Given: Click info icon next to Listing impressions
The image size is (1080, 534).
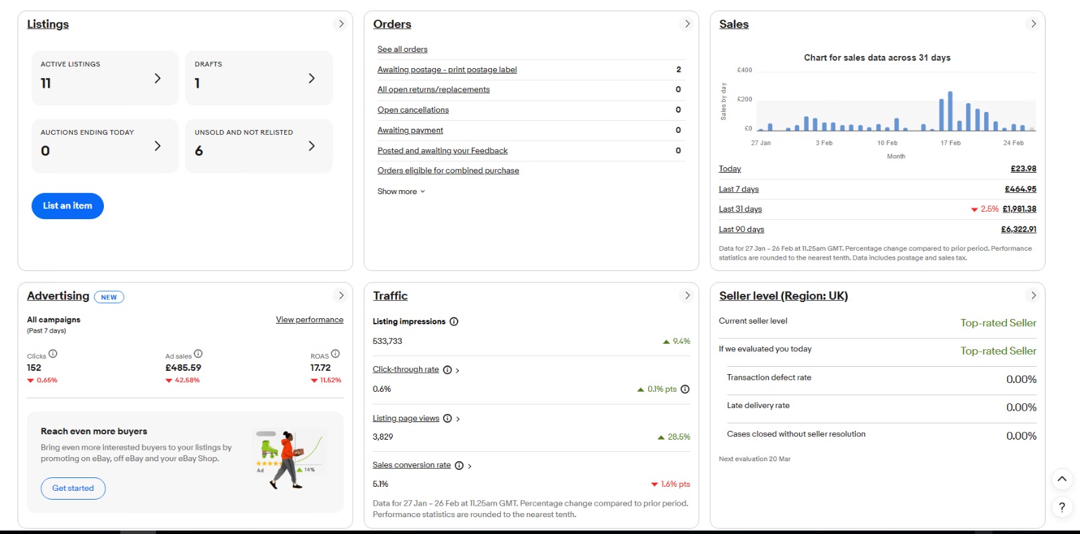Looking at the screenshot, I should (x=454, y=322).
